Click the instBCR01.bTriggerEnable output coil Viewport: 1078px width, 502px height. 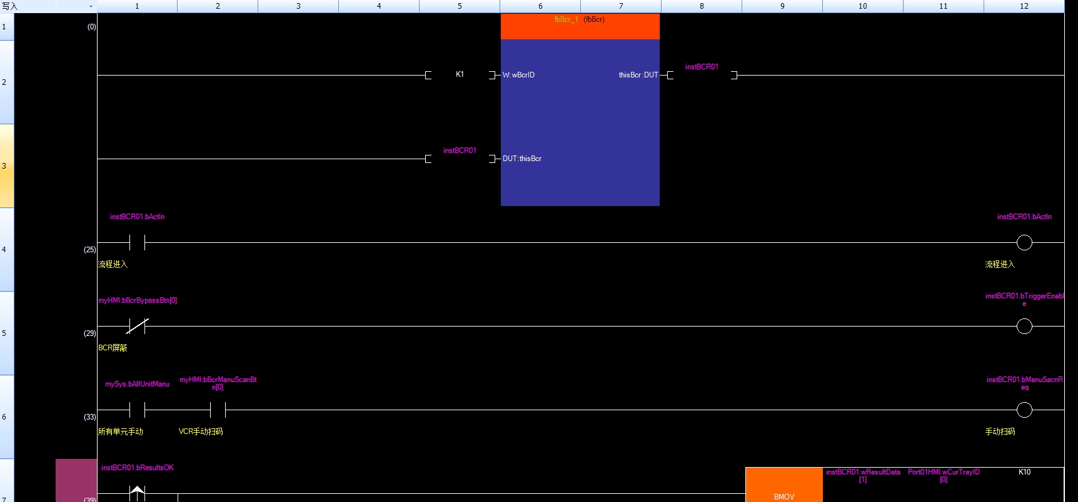pos(1024,326)
